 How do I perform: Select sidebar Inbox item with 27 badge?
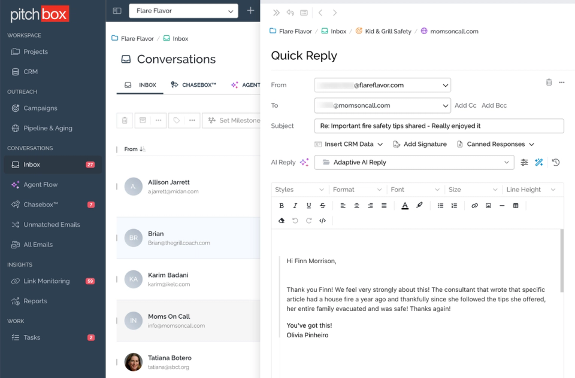point(53,165)
